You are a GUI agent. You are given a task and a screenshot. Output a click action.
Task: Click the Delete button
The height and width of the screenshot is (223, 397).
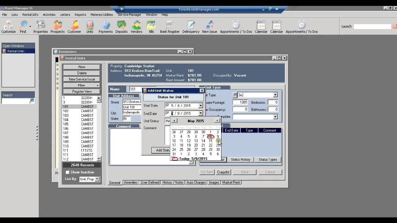click(x=82, y=73)
